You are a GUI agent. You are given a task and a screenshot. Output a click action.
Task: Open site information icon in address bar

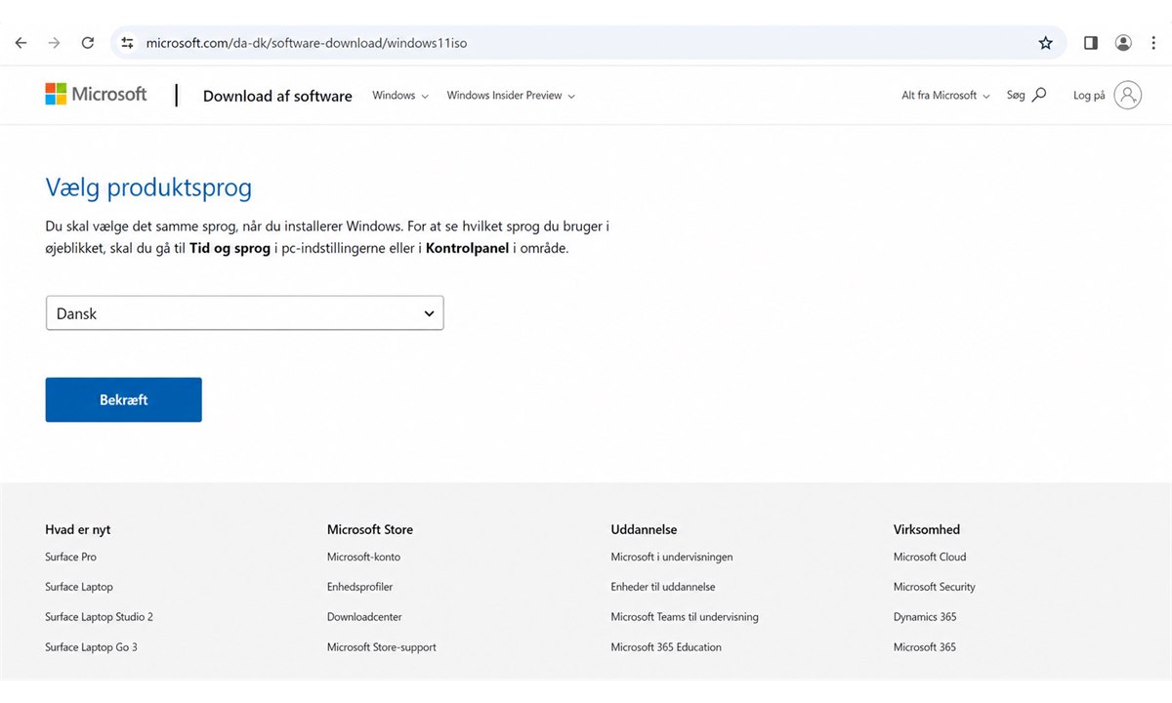point(127,43)
